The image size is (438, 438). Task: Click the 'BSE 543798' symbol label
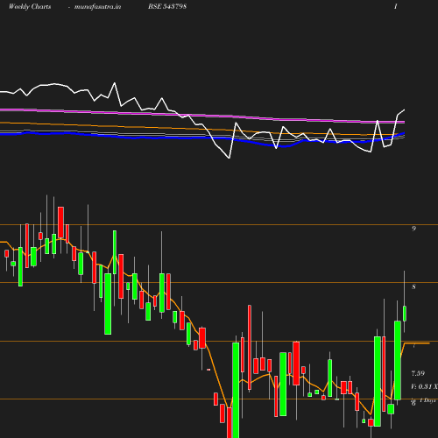click(167, 6)
